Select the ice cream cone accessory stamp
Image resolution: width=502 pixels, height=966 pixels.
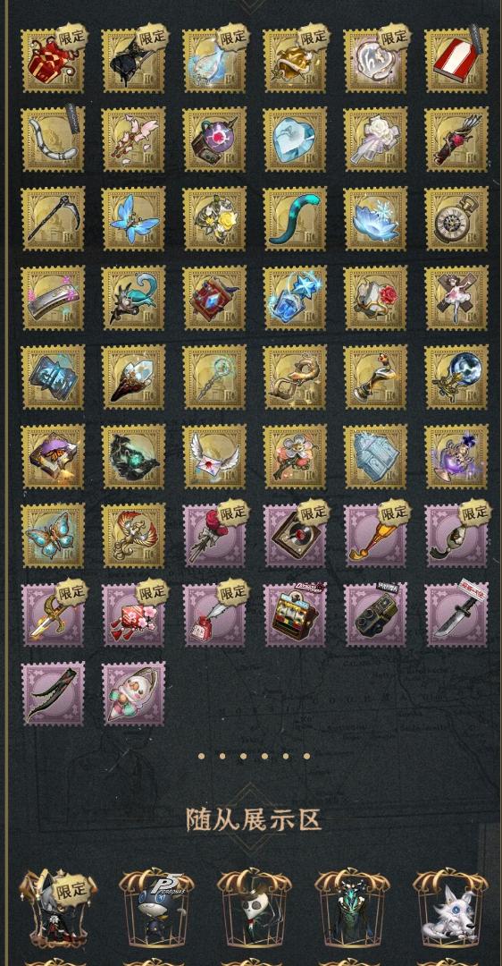pos(133,694)
